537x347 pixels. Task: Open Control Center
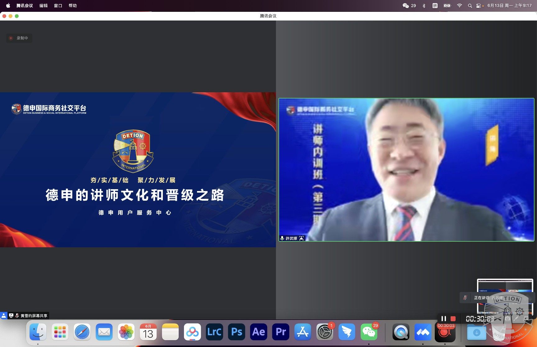tap(479, 6)
